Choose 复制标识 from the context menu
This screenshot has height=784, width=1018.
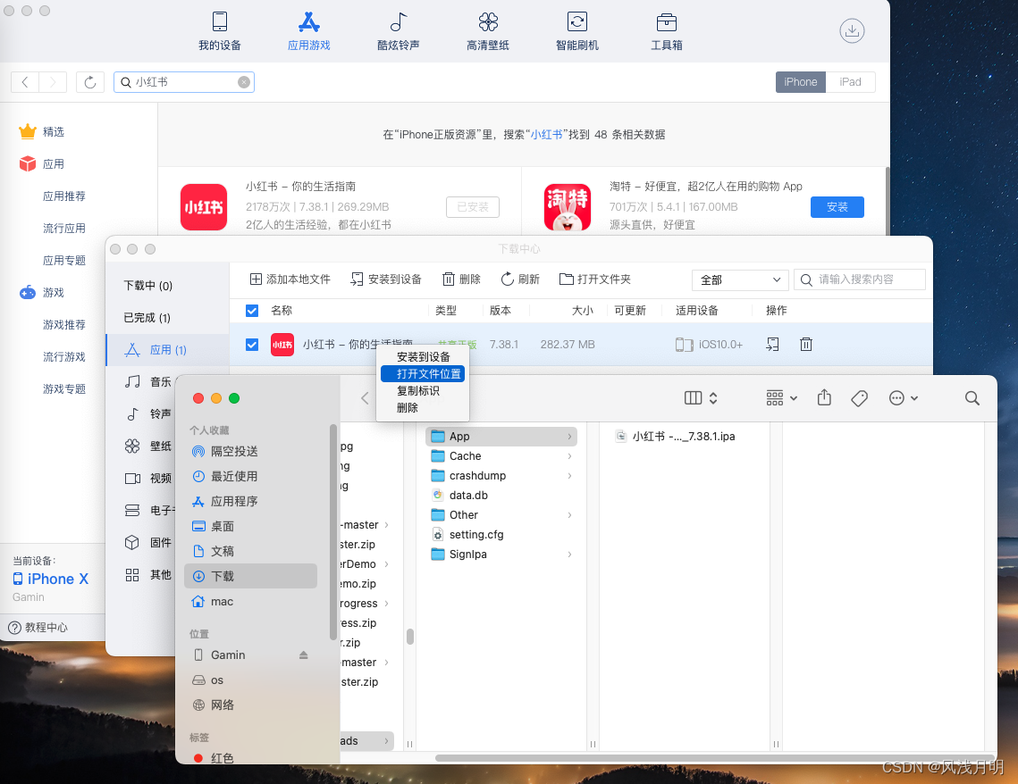pos(424,391)
